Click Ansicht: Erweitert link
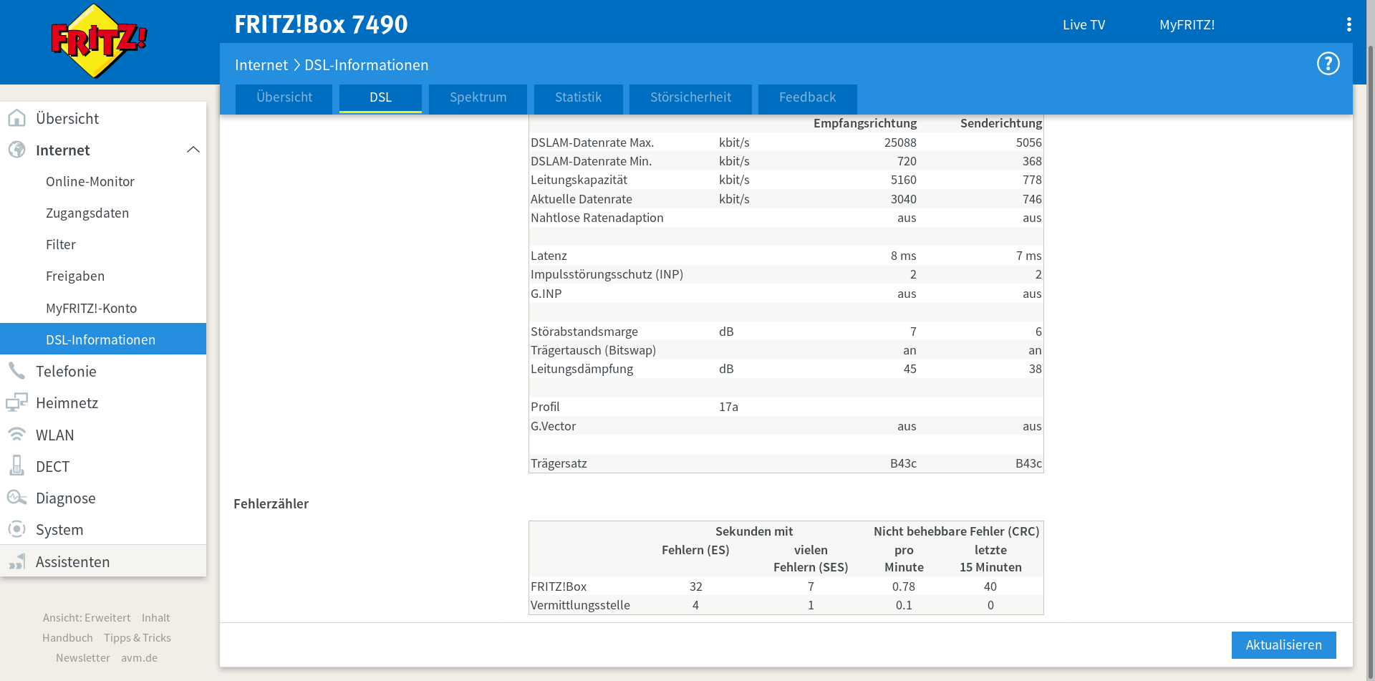Screen dimensions: 1375x681 pos(87,617)
